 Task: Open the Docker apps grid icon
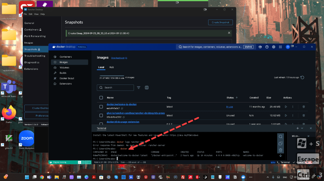tap(280, 47)
